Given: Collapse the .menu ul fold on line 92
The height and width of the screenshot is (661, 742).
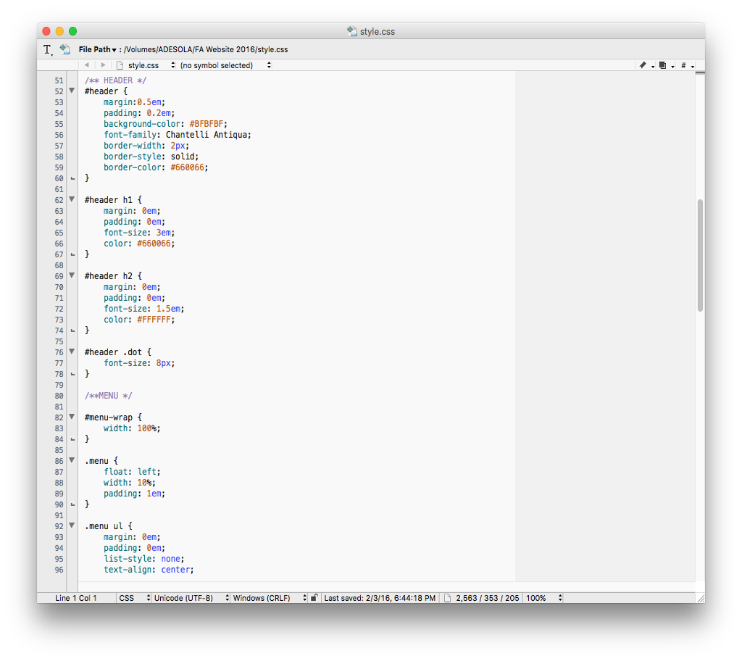Looking at the screenshot, I should click(x=72, y=525).
